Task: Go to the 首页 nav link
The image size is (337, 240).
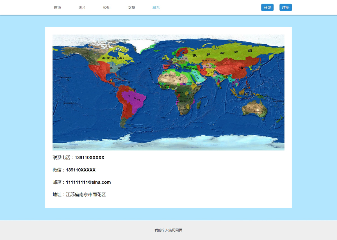Action: tap(58, 8)
